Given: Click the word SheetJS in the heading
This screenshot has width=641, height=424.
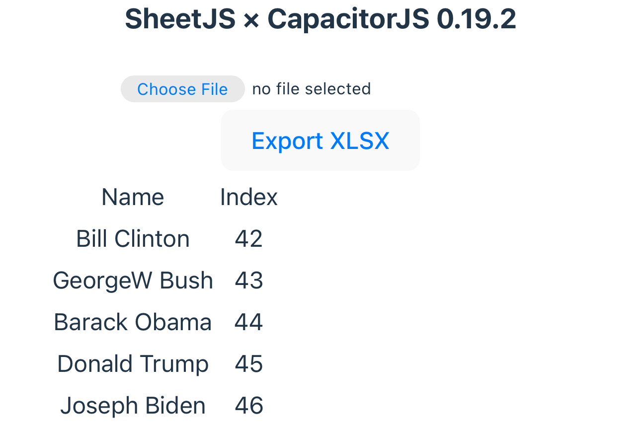Looking at the screenshot, I should (180, 19).
